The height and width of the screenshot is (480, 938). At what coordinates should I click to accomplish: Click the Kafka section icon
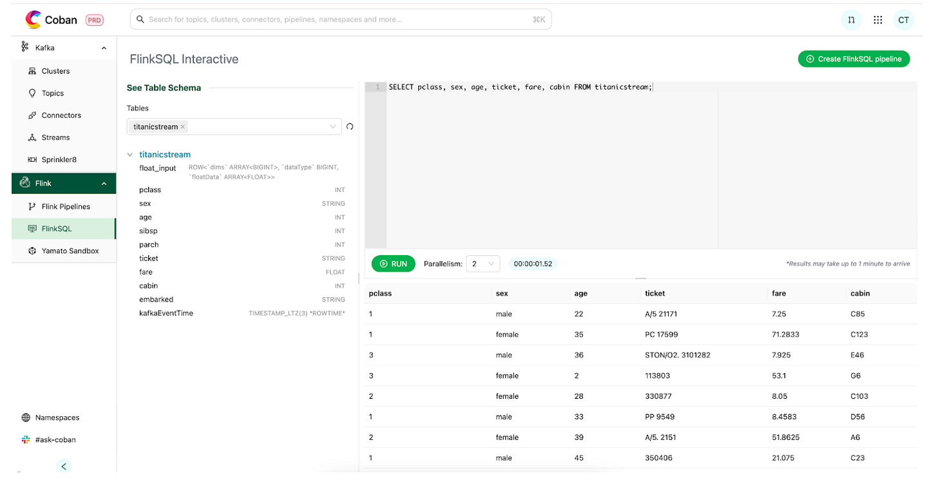click(25, 47)
